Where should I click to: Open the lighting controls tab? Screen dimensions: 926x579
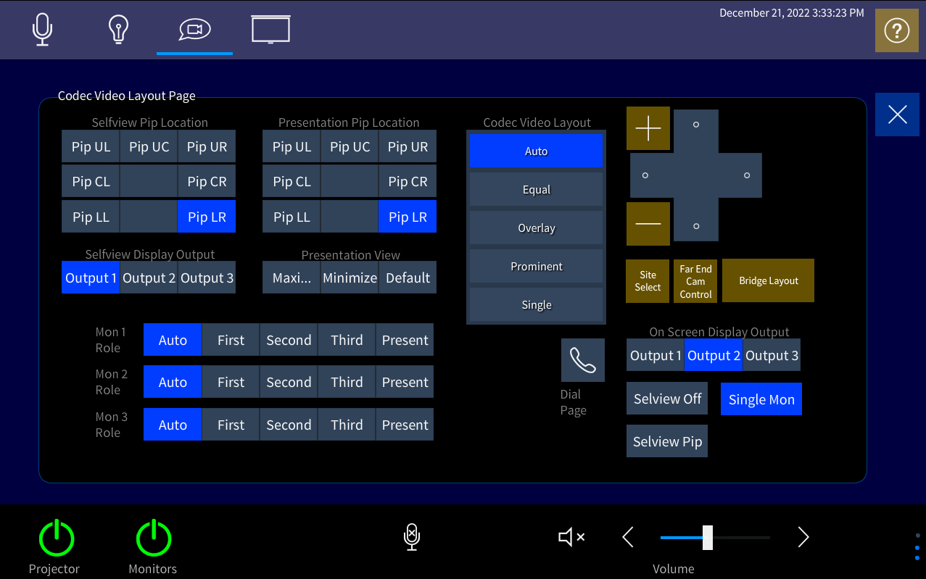click(118, 29)
